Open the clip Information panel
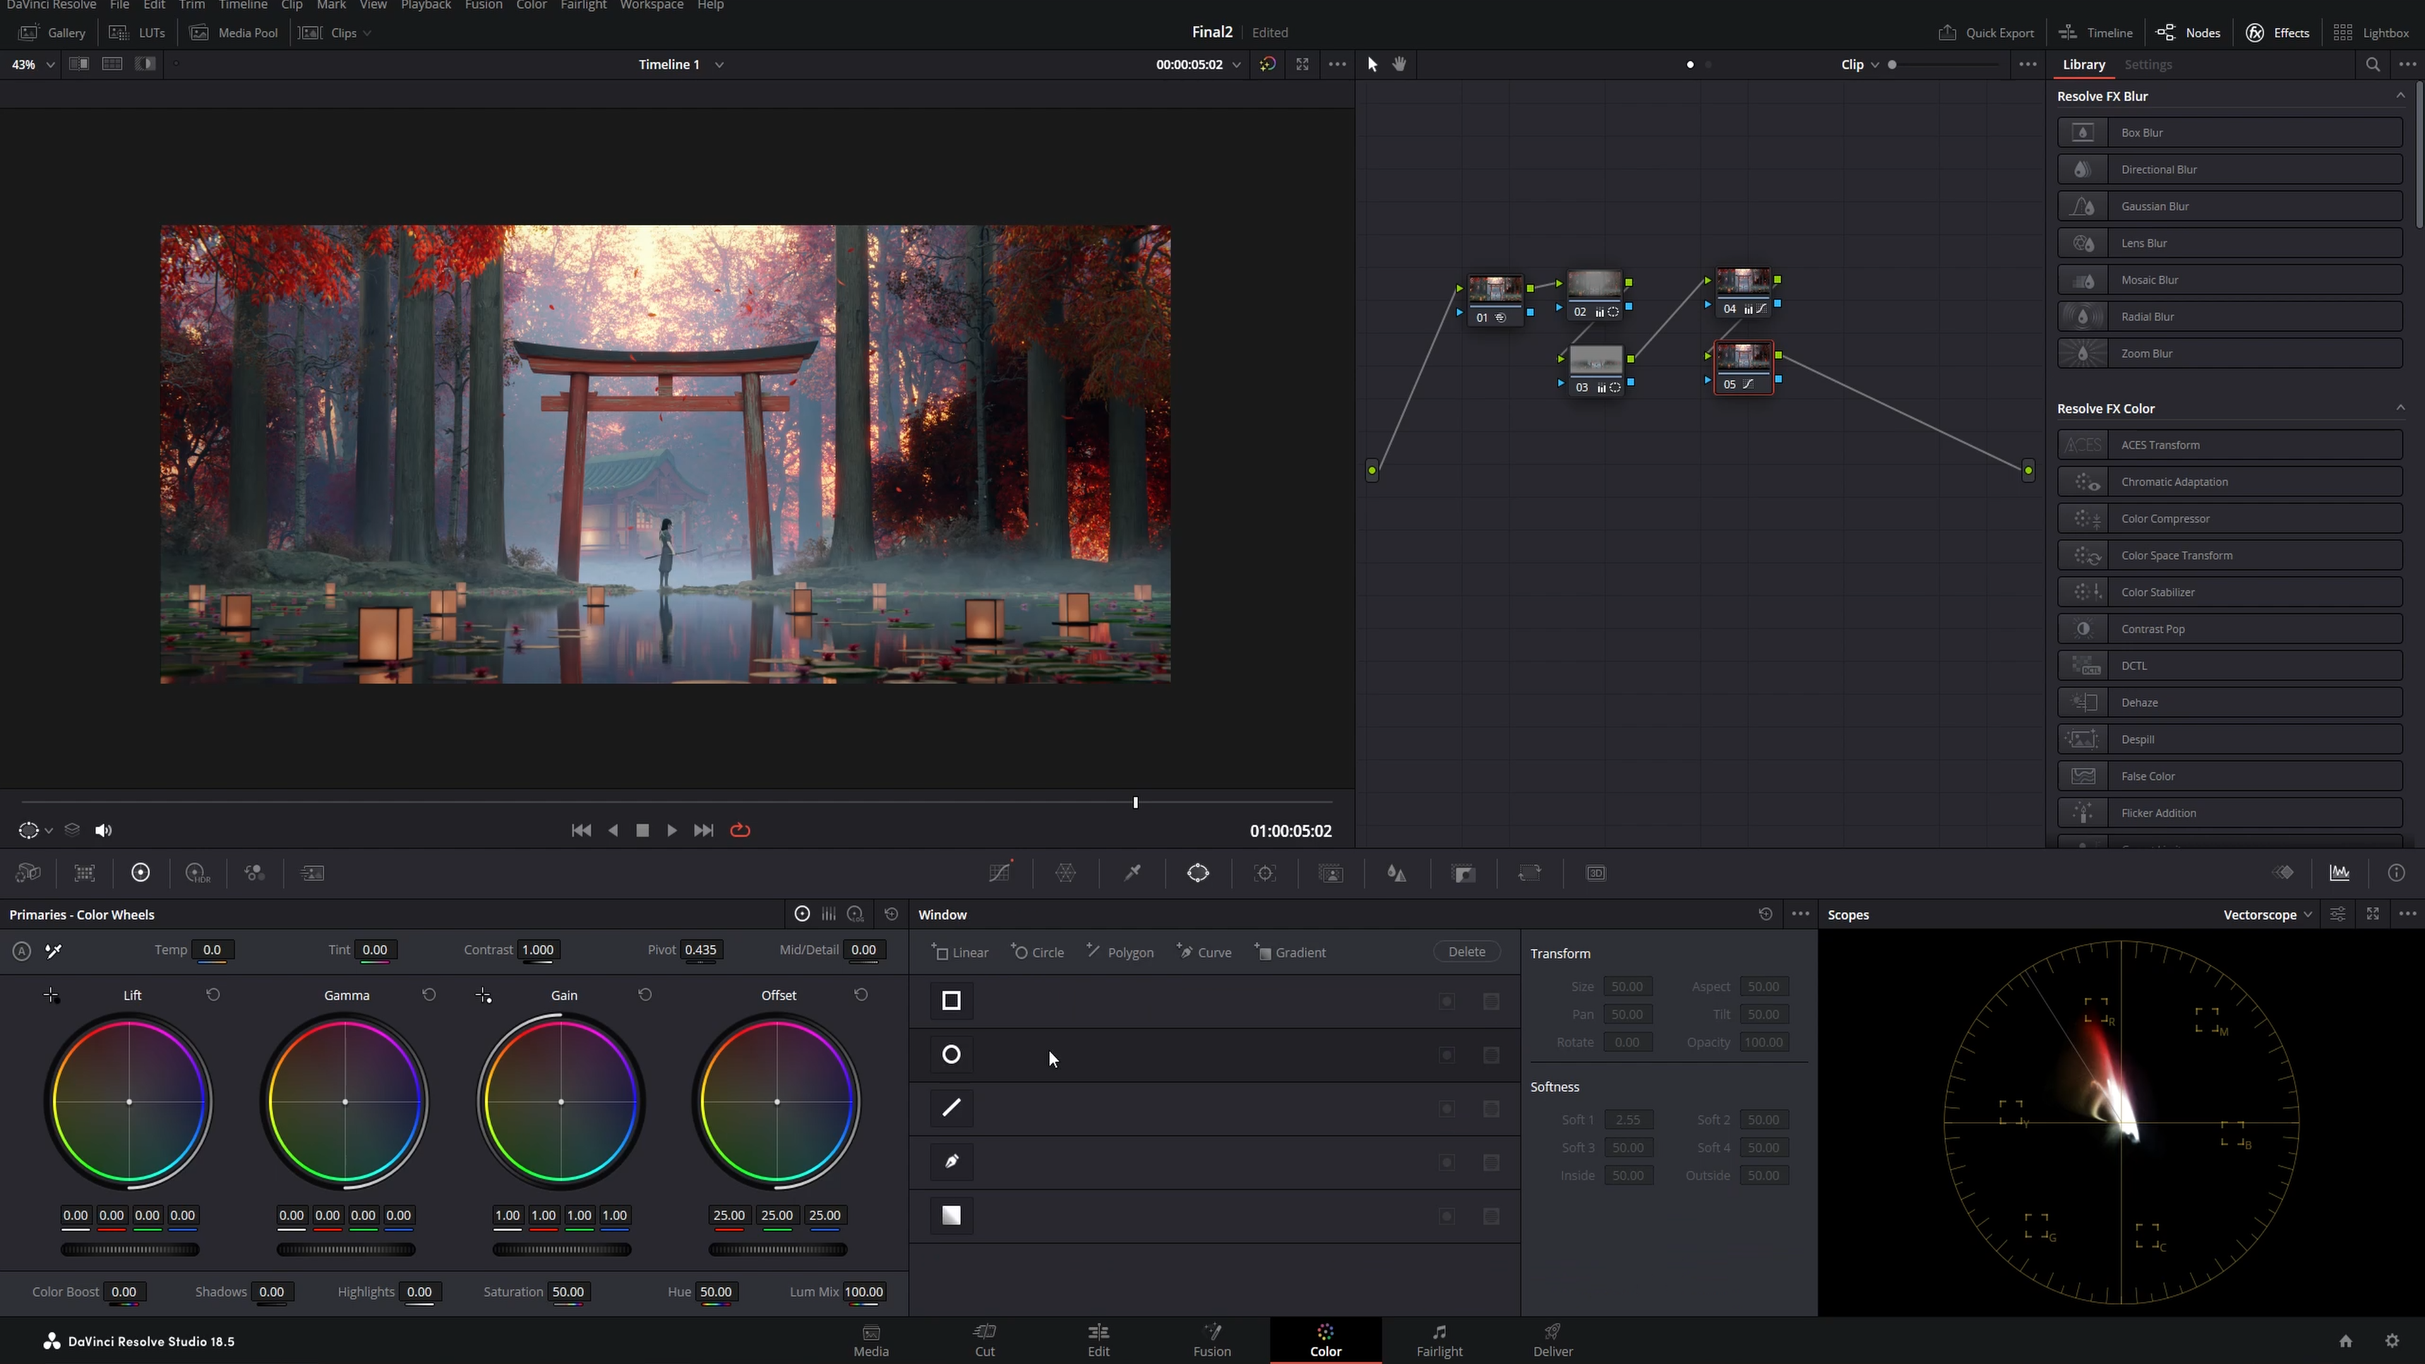Screen dimensions: 2425x1364 [x=2396, y=873]
